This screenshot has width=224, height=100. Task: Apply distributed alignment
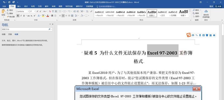[72, 15]
